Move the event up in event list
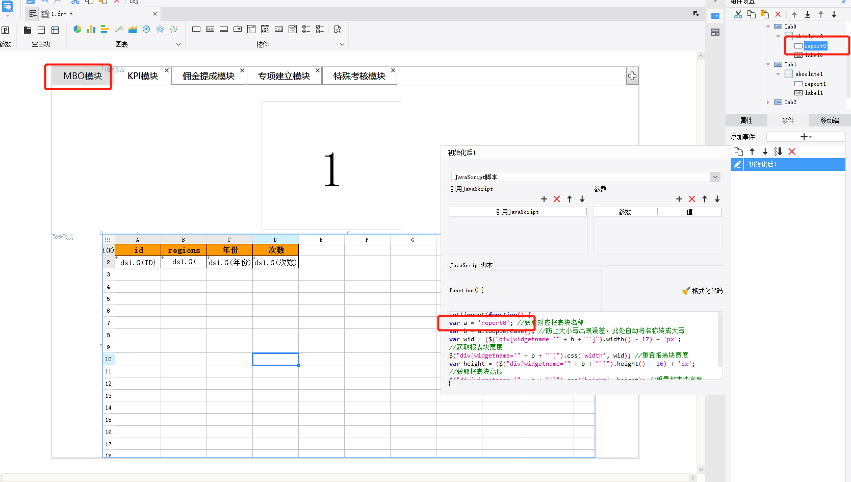Image resolution: width=851 pixels, height=482 pixels. pos(752,151)
